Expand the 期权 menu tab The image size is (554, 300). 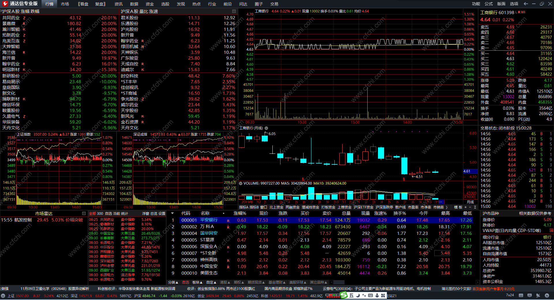coord(239,282)
